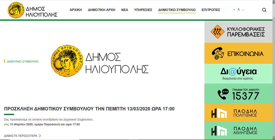The height and width of the screenshot is (140, 275).
Task: Click the arrow next to ΔΙΑΒΑΣΤΕ ΠΕΡΙΣΣΟΤΕΡΑ
Action: 40,136
